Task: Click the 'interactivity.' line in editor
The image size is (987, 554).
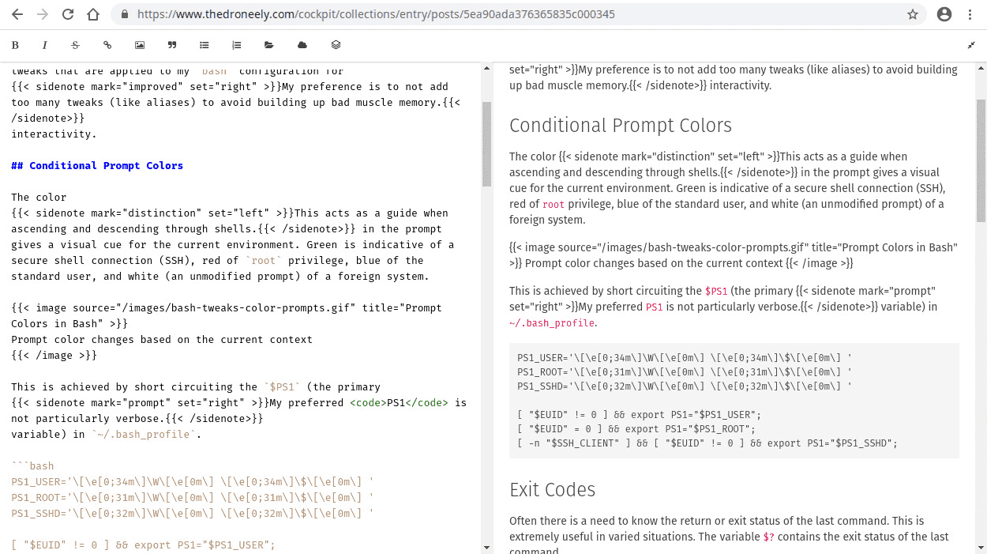Action: coord(54,134)
